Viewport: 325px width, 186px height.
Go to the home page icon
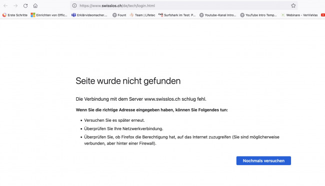[35, 6]
